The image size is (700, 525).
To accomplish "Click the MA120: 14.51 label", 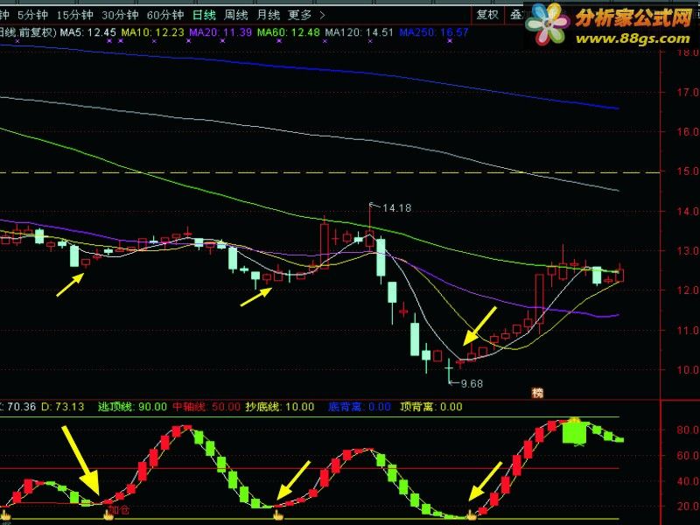I will click(359, 32).
